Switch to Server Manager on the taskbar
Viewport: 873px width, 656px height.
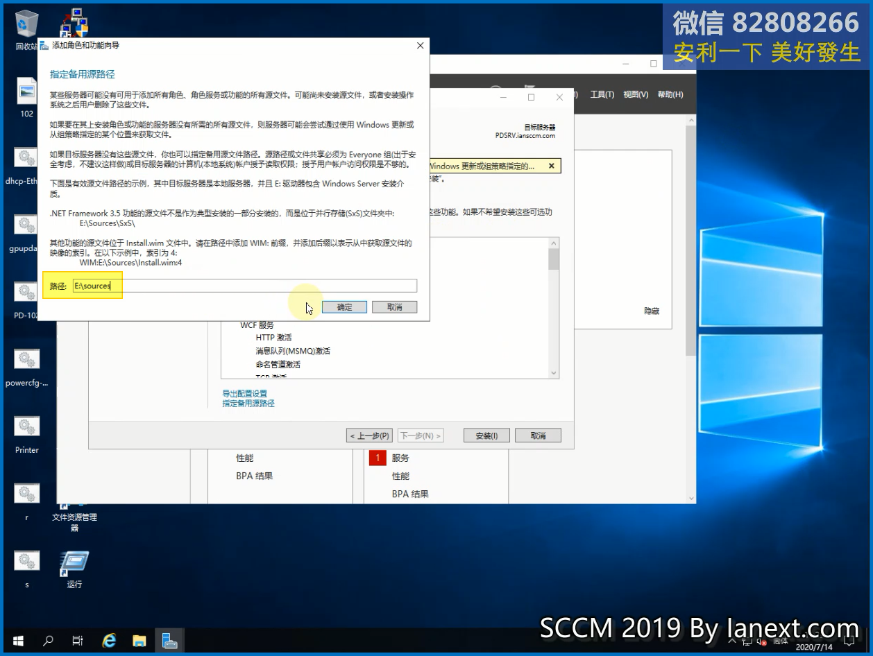(170, 641)
